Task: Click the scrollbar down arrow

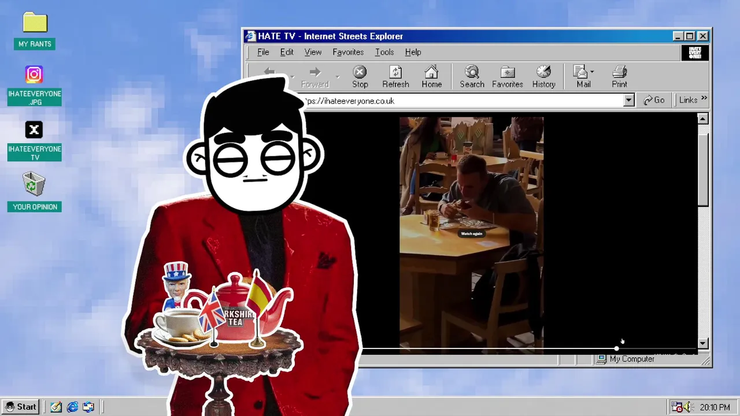Action: (x=702, y=343)
